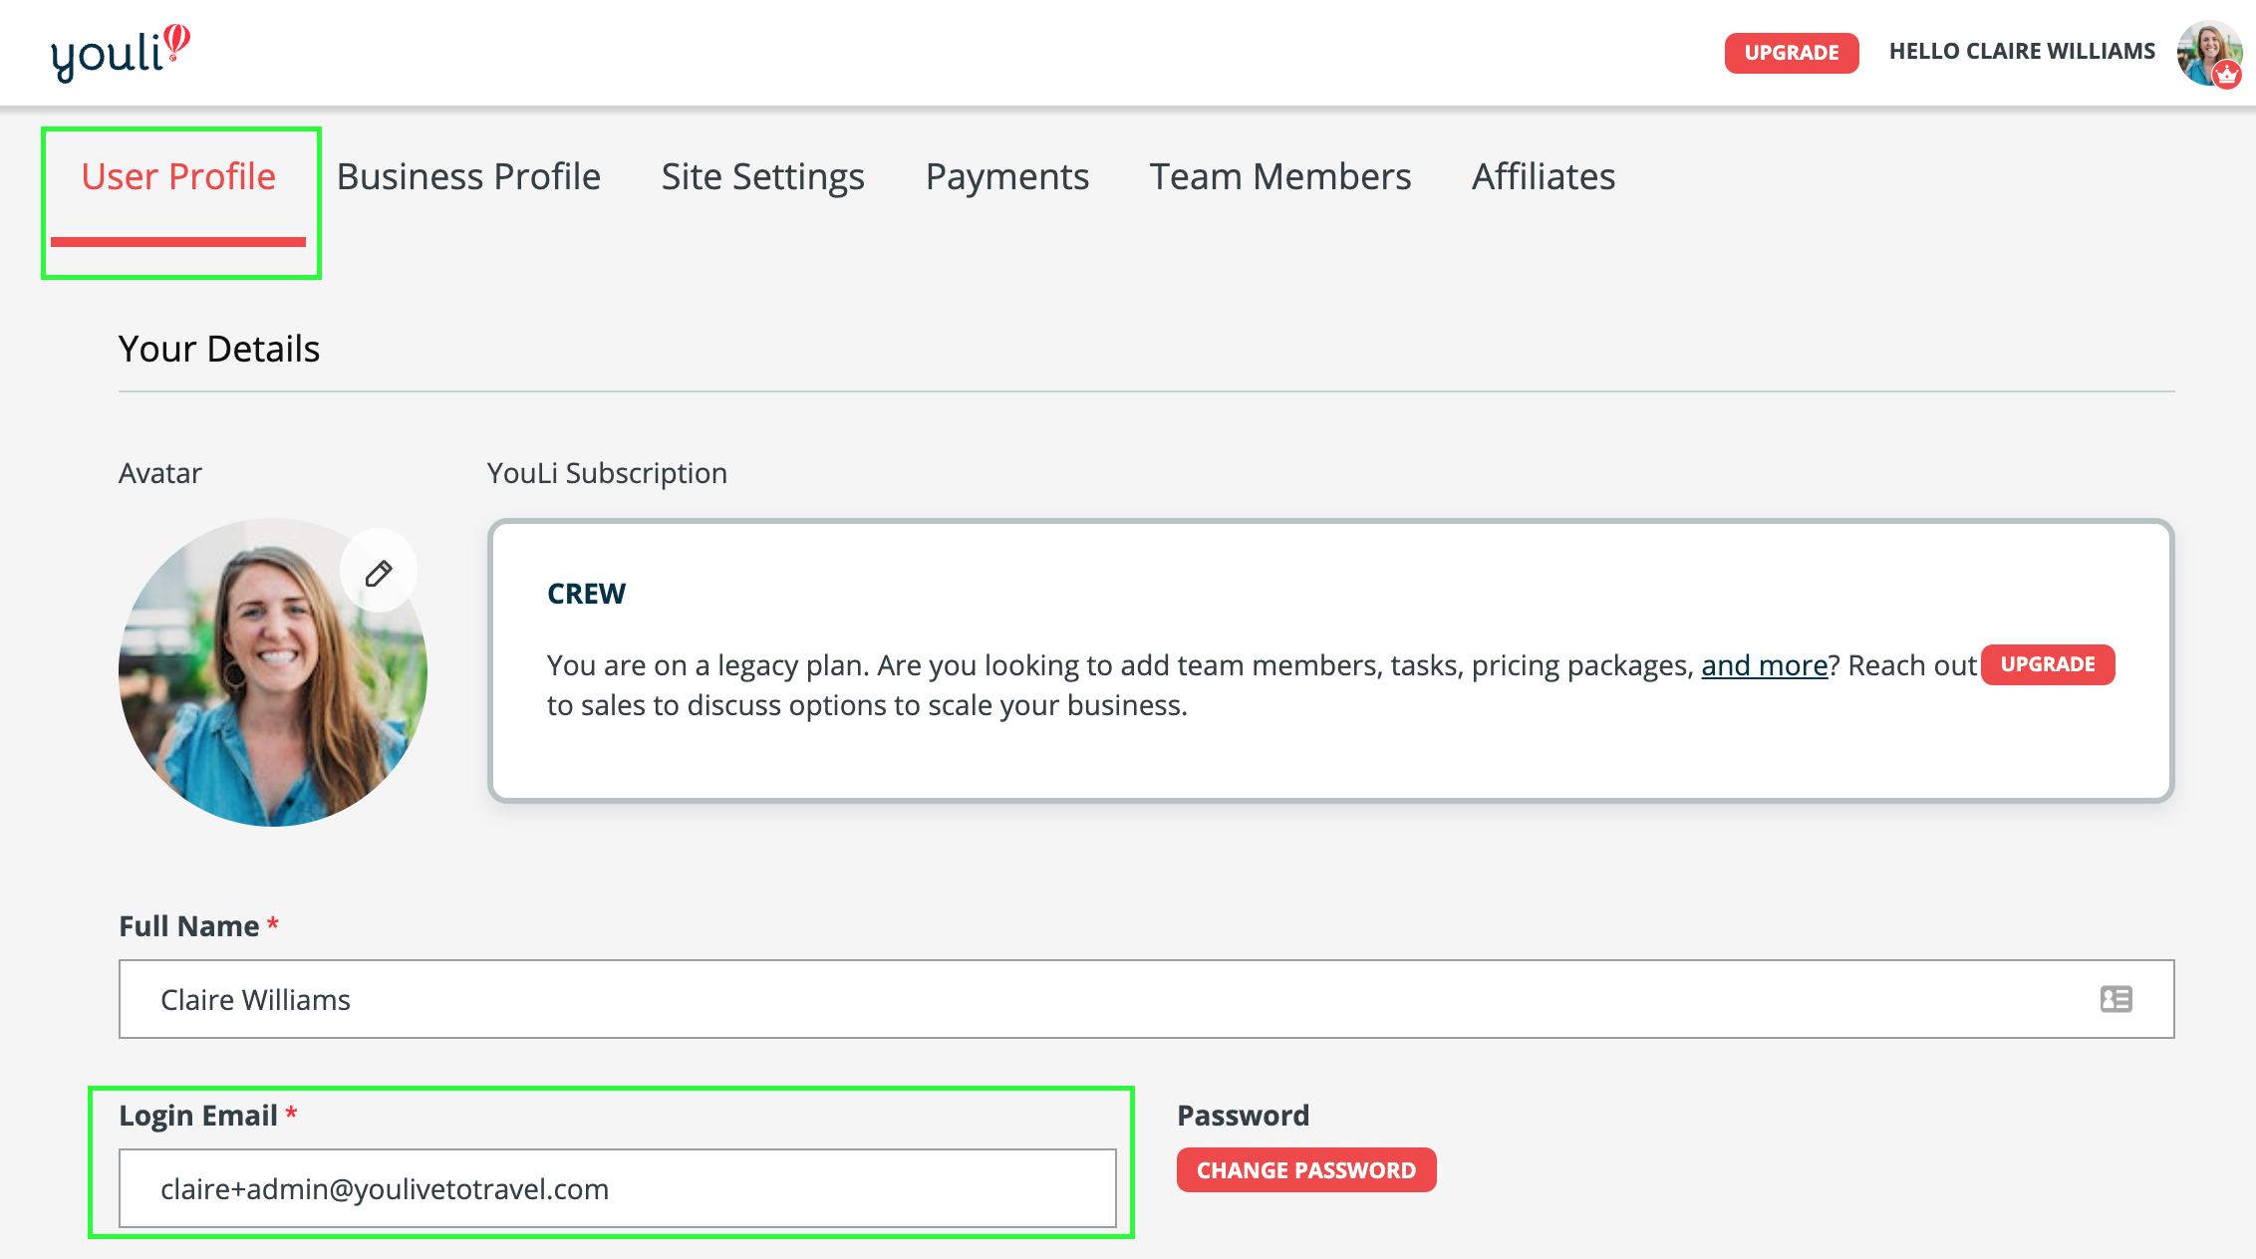2256x1259 pixels.
Task: Click into the Login Email field
Action: pos(617,1188)
